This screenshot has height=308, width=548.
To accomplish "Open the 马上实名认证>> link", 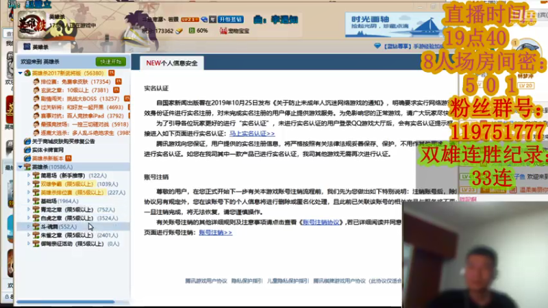I will click(252, 133).
